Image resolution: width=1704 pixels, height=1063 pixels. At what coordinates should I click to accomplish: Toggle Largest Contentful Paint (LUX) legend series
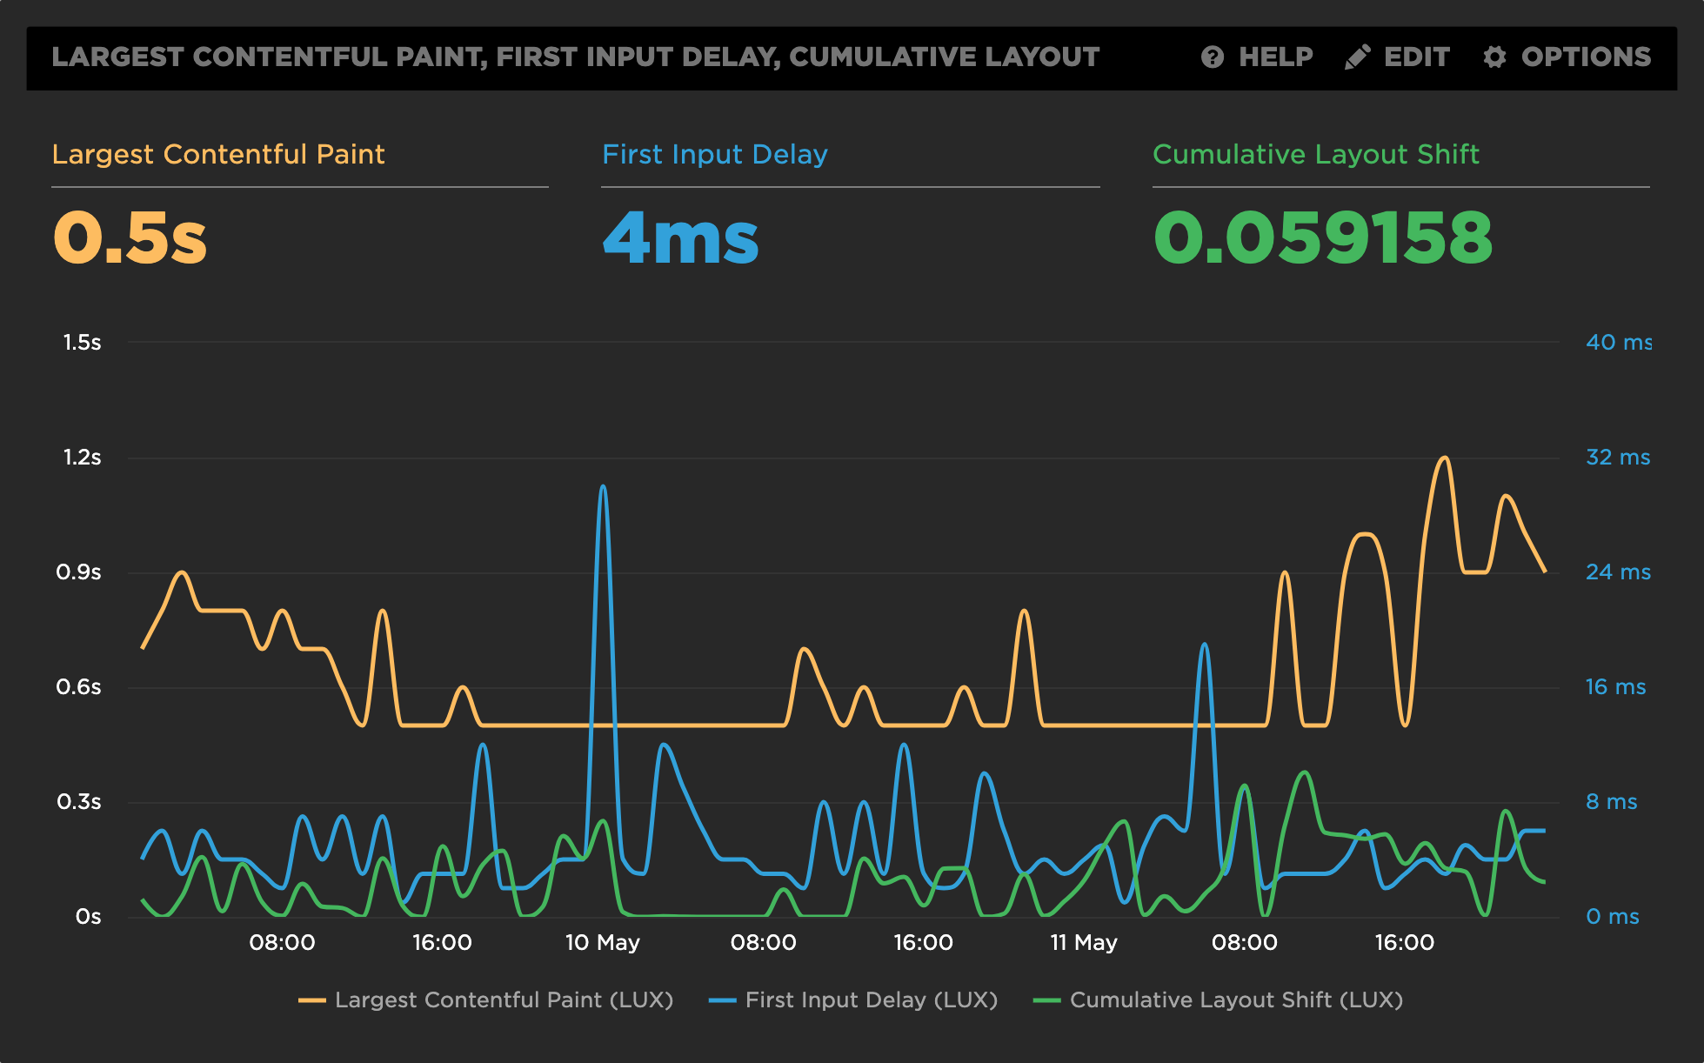click(504, 1000)
